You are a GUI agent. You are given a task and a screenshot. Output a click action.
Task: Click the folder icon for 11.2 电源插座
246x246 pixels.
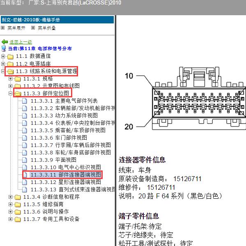(x=10, y=64)
